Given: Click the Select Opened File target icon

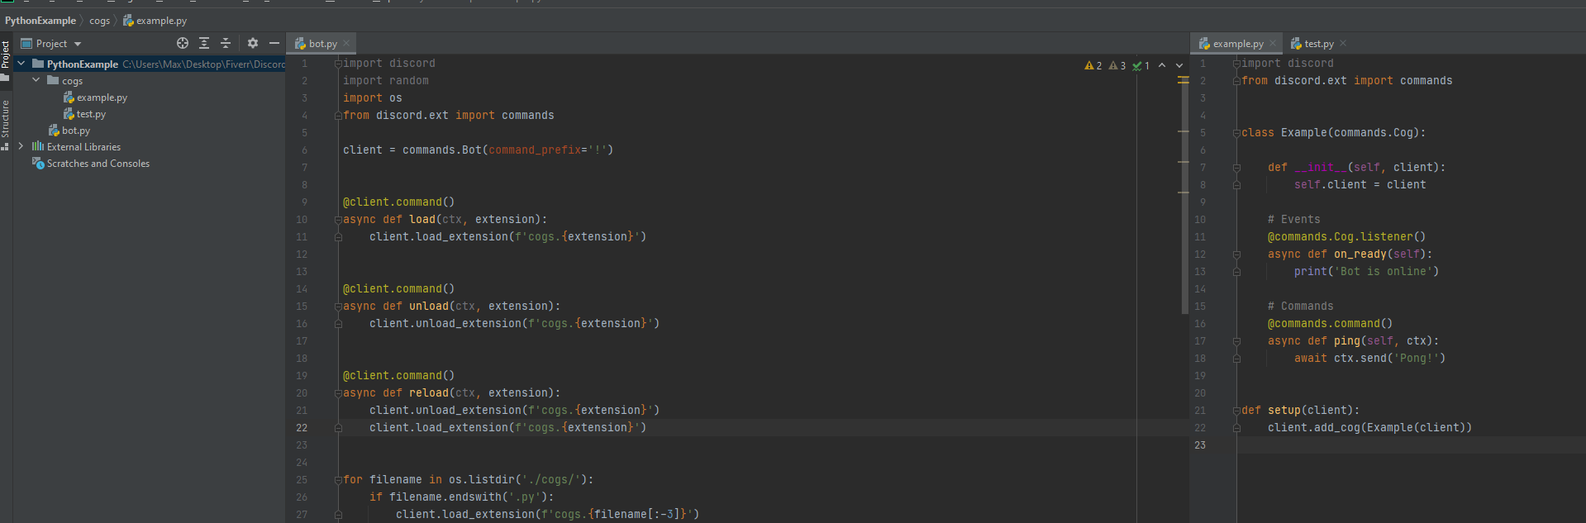Looking at the screenshot, I should pos(183,43).
